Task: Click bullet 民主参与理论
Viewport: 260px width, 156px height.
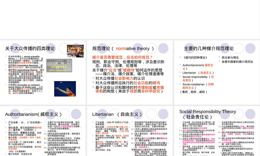Action: 230,57
